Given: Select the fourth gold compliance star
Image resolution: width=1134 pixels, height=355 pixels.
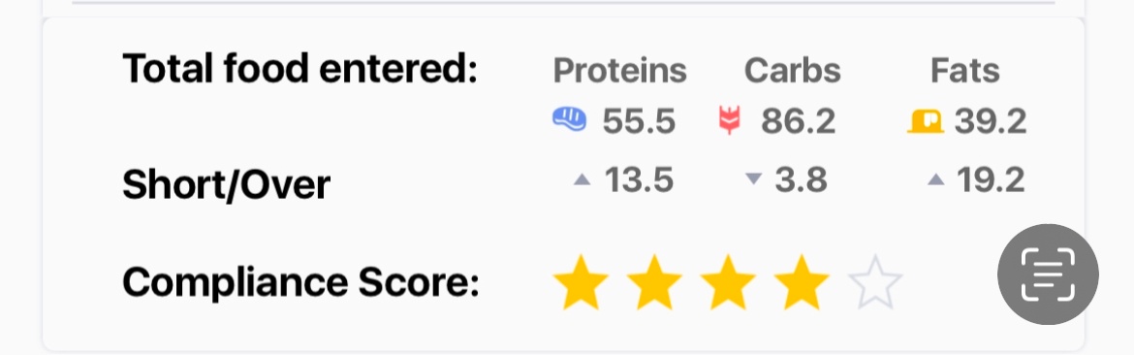Looking at the screenshot, I should tap(802, 282).
